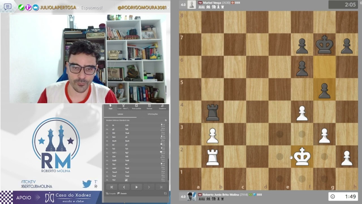This screenshot has width=362, height=204.
Task: Jump to last move
Action: click(161, 187)
